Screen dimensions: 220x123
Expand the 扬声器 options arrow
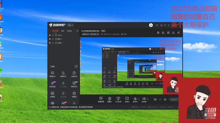[148, 99]
